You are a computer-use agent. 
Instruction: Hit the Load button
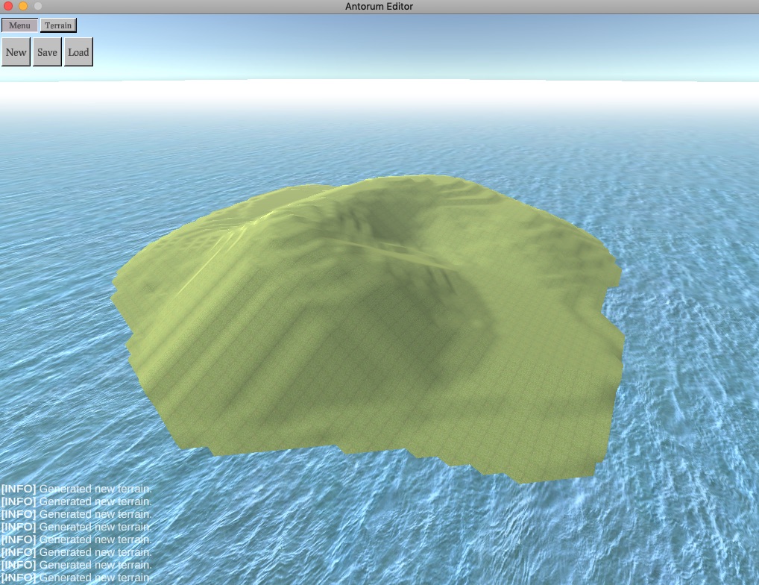(78, 52)
